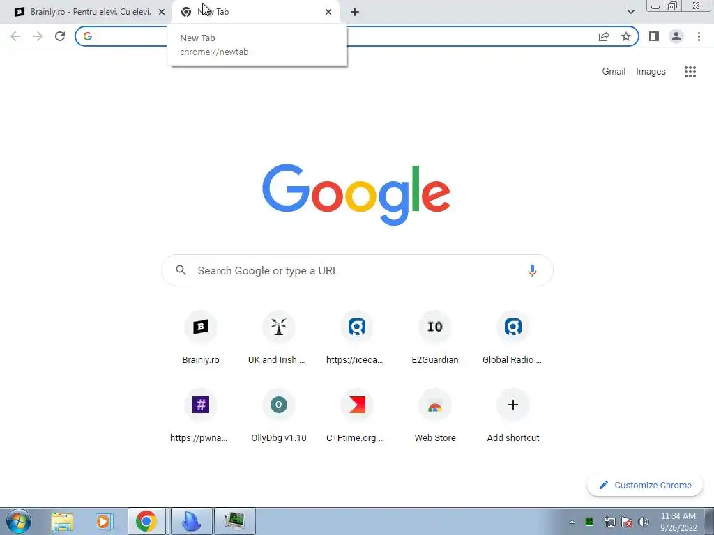Click the share this page icon
This screenshot has width=714, height=535.
tap(604, 36)
